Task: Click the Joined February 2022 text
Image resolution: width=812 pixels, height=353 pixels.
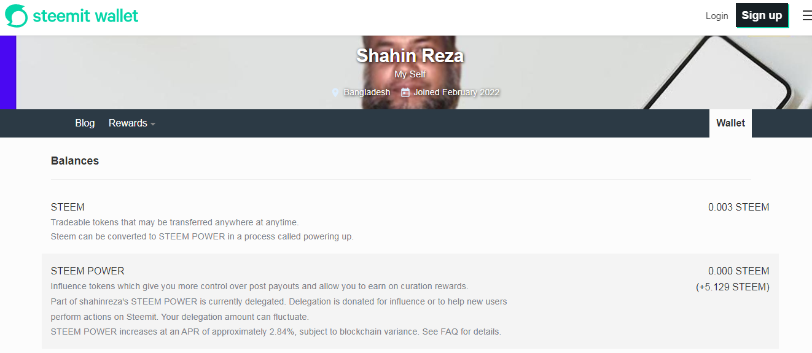Action: [456, 92]
